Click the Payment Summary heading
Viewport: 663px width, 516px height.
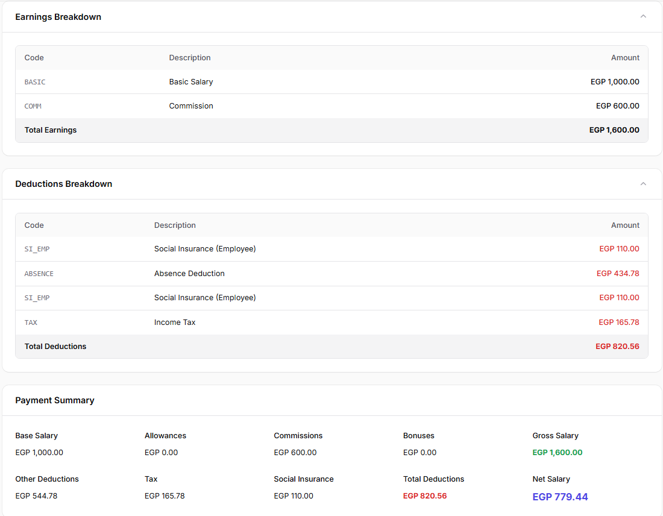click(55, 400)
